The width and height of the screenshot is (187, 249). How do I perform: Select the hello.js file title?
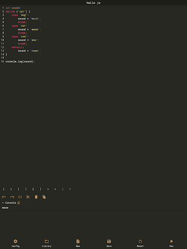(x=93, y=3)
